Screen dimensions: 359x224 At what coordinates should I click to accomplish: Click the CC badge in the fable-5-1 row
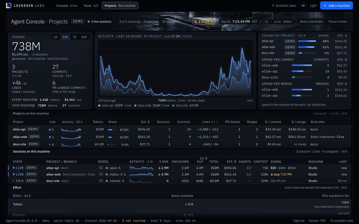point(101,174)
